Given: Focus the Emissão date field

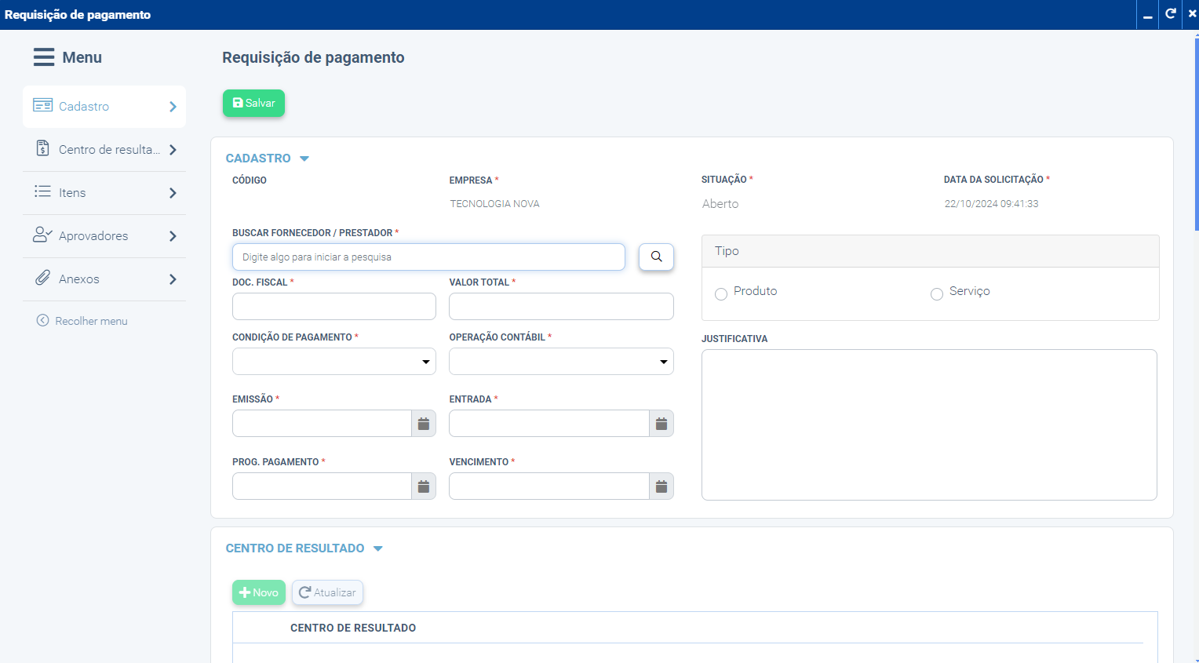Looking at the screenshot, I should pyautogui.click(x=322, y=424).
